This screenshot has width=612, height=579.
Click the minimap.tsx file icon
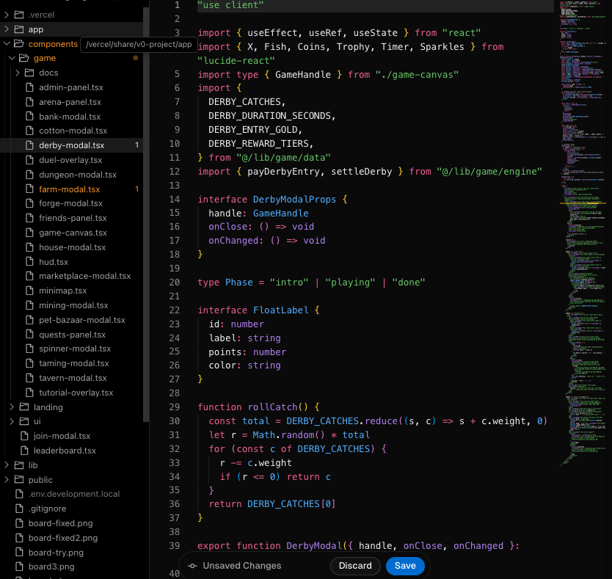pyautogui.click(x=29, y=291)
